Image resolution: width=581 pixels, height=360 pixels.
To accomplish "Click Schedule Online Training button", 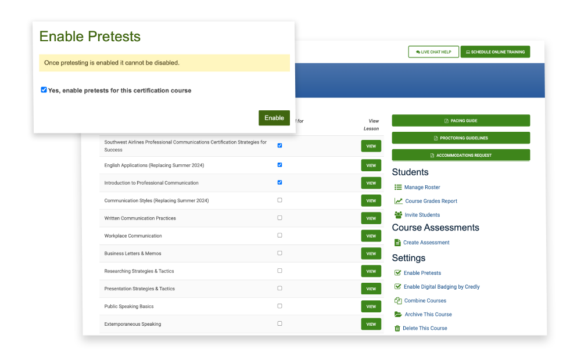I will pyautogui.click(x=496, y=52).
